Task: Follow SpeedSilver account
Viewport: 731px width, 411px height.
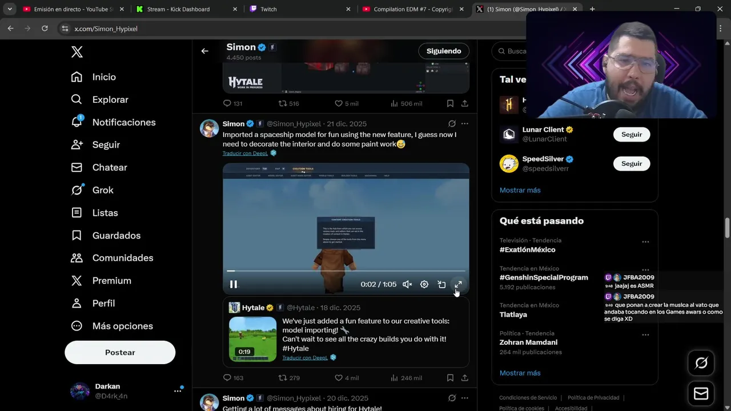Action: [x=632, y=163]
